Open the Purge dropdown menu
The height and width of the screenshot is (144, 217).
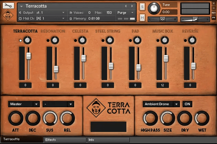[x=125, y=13]
